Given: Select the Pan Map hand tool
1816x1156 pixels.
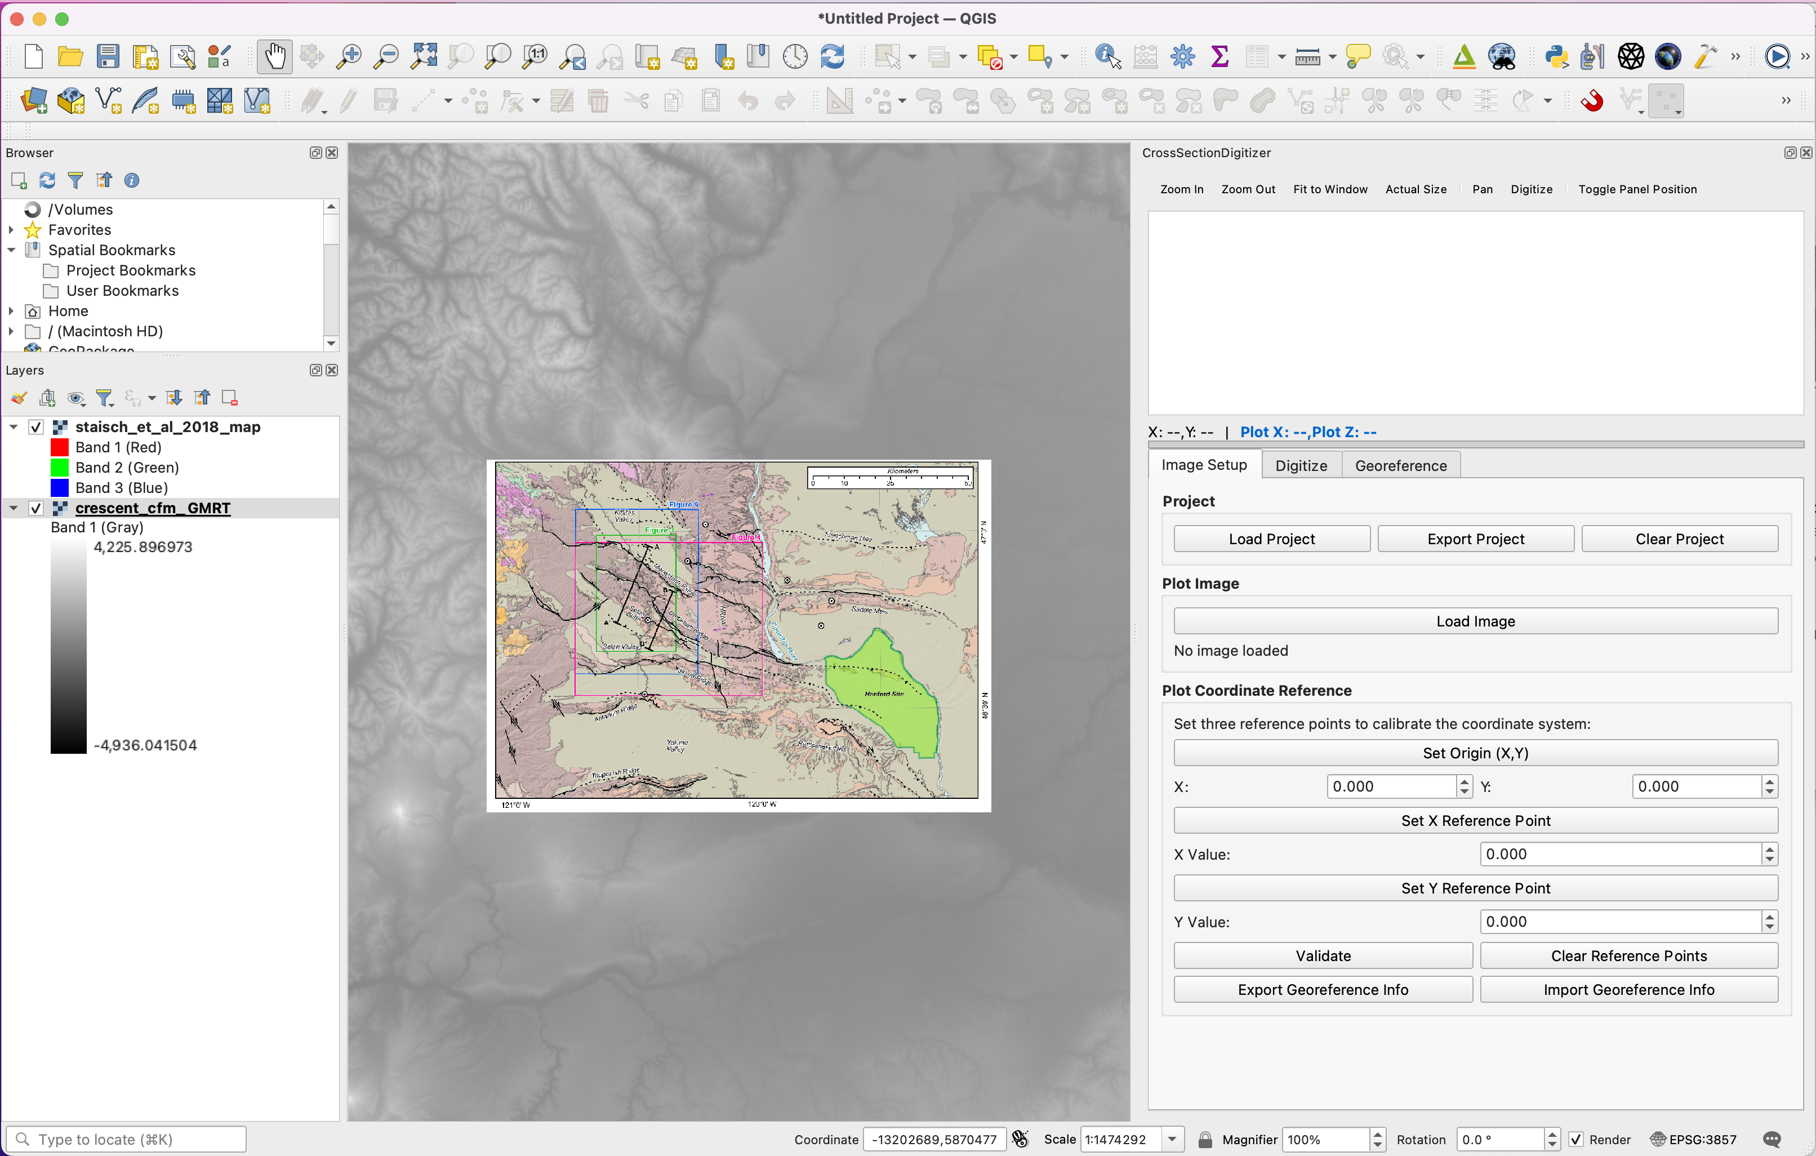Looking at the screenshot, I should [x=274, y=56].
